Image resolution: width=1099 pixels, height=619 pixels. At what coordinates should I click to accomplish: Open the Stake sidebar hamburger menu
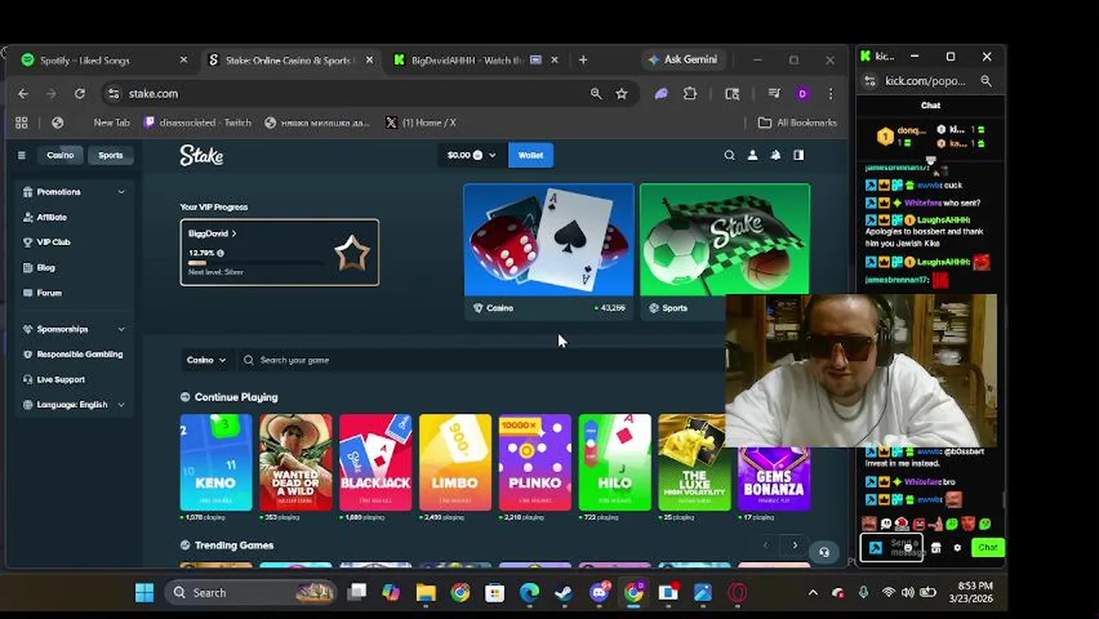[x=21, y=156]
